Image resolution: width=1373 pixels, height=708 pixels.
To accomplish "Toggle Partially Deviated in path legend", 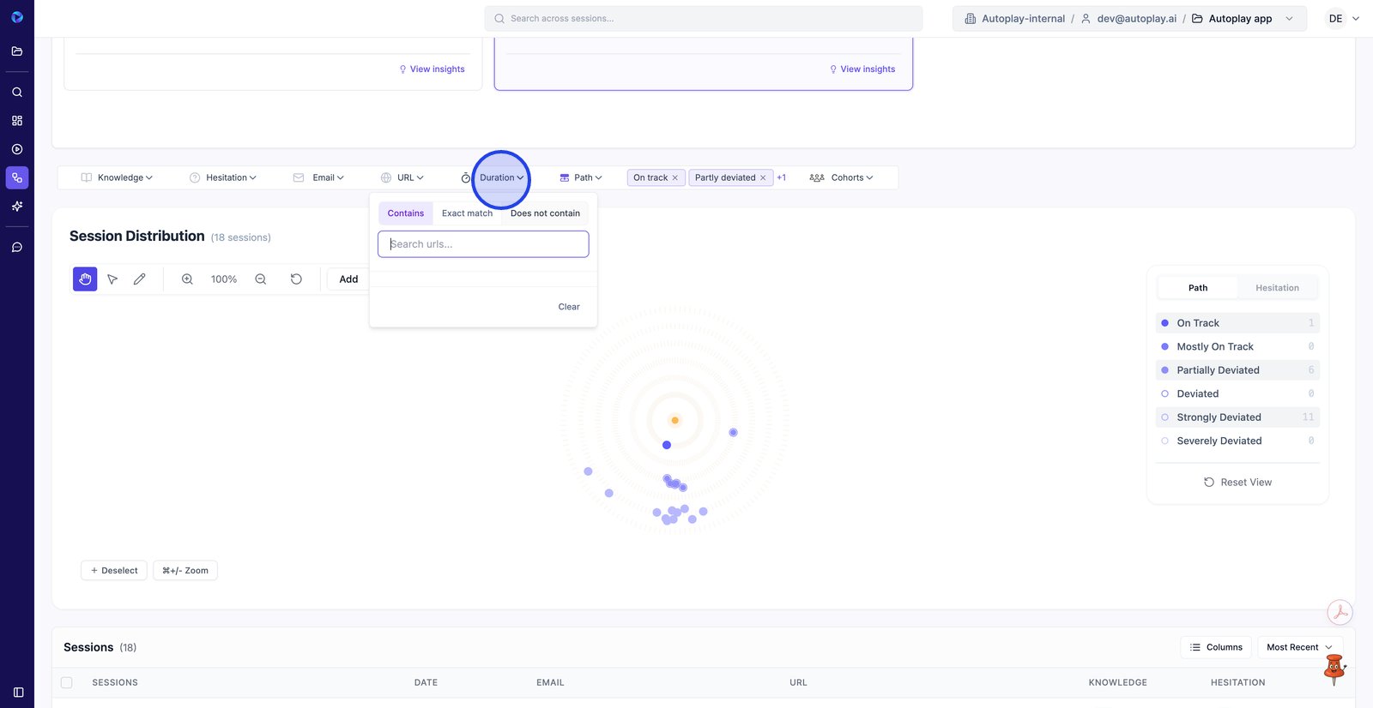I will tap(1218, 370).
